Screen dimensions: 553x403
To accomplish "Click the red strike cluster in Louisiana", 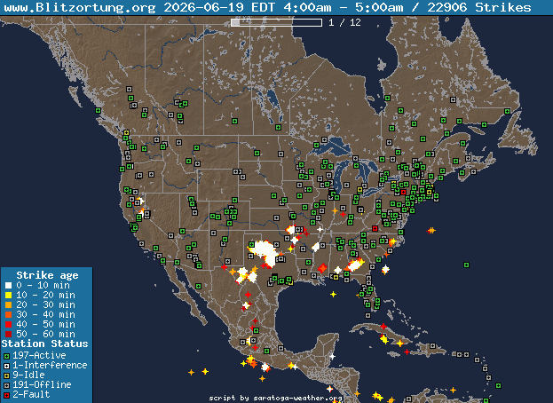I will click(x=322, y=268).
